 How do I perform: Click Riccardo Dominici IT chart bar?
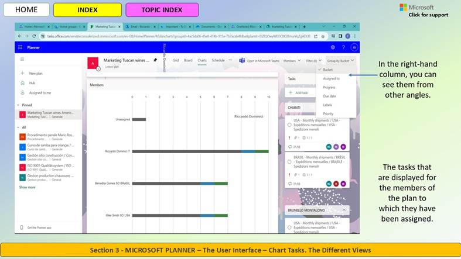tap(200, 151)
